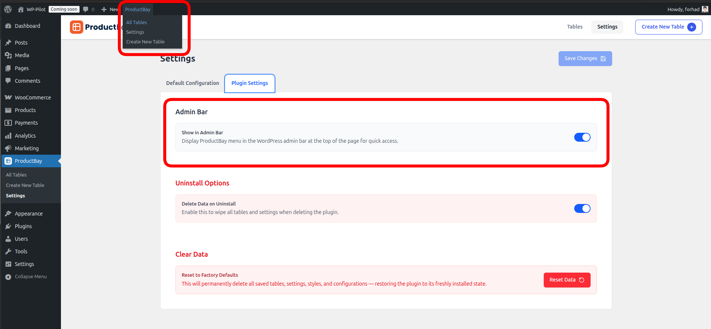The image size is (711, 329).
Task: Click the Create New Table header button
Action: click(669, 27)
